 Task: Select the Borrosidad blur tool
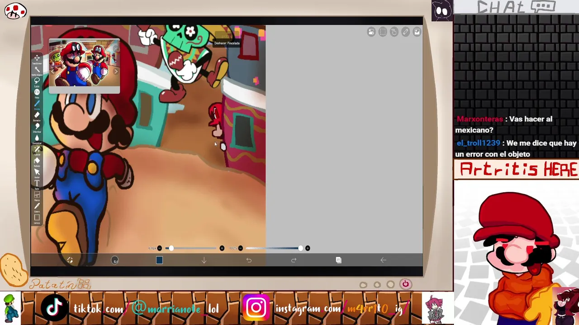pos(37,138)
